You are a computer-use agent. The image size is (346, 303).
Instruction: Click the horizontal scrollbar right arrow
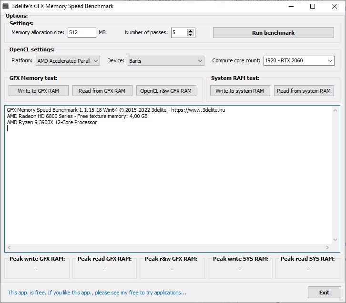click(x=327, y=247)
